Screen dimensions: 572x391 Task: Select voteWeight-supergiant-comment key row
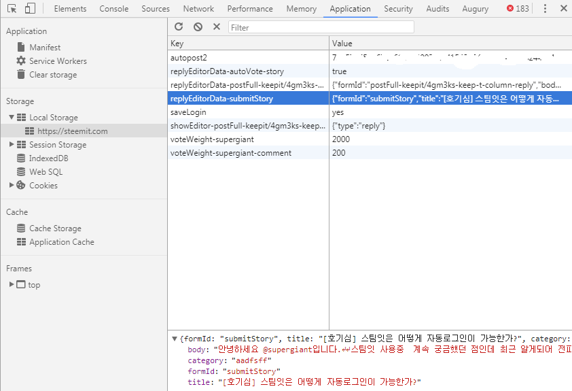coord(249,153)
